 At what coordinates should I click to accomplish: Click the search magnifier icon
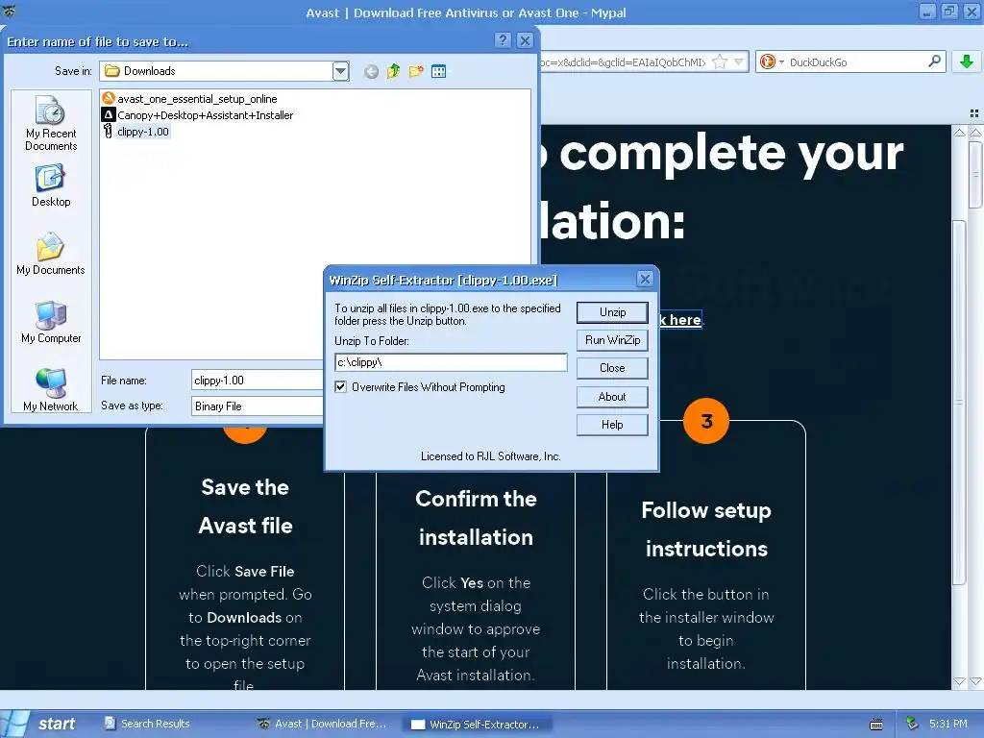pos(934,61)
